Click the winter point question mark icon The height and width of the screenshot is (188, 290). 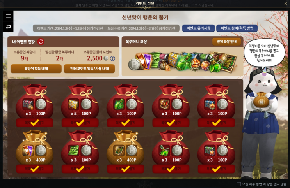[x=112, y=58]
